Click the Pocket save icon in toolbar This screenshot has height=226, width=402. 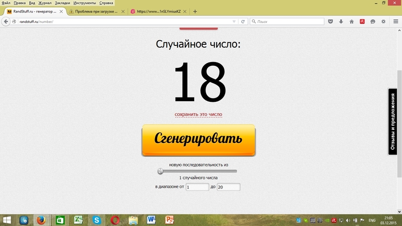(x=330, y=21)
